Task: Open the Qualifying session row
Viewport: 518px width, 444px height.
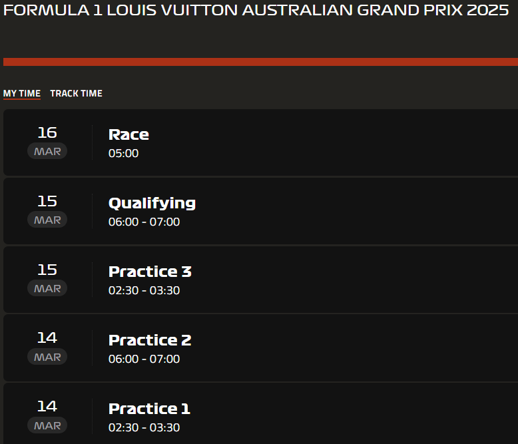Action: click(260, 211)
